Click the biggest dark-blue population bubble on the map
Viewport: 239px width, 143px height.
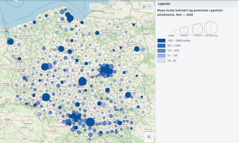tap(106, 71)
